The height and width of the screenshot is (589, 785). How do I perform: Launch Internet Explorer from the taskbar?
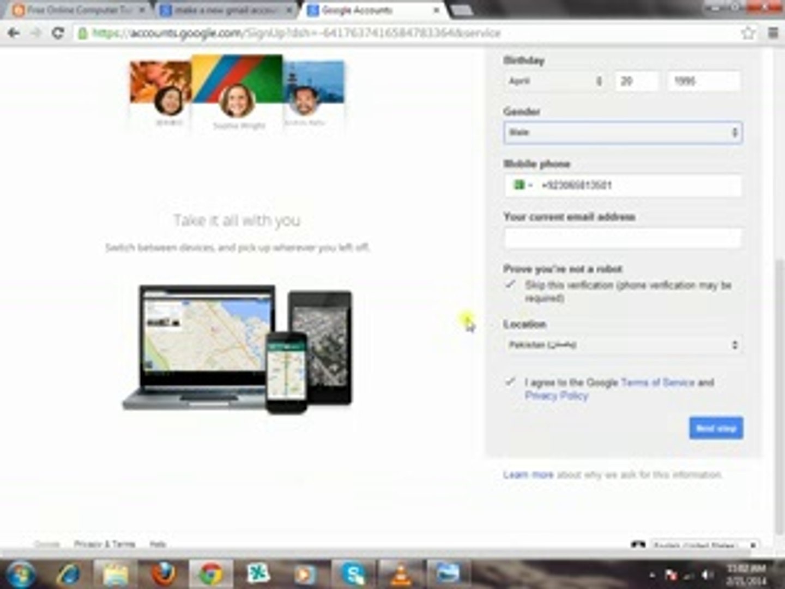69,574
